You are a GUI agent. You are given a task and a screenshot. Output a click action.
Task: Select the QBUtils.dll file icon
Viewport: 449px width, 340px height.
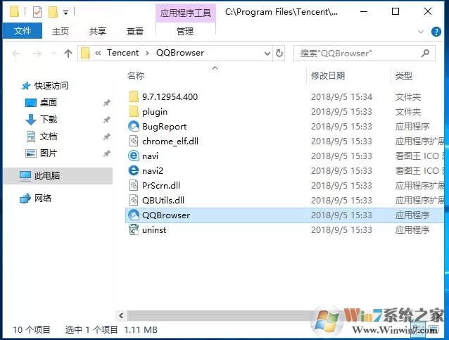pos(134,200)
